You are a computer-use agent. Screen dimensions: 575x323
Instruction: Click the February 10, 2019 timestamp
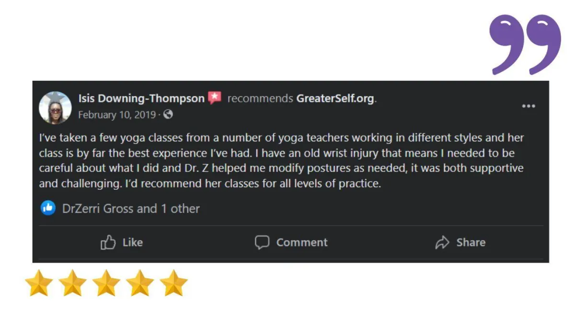(x=117, y=115)
